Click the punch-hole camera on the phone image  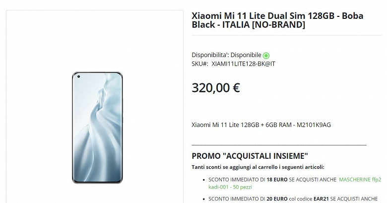click(x=78, y=76)
